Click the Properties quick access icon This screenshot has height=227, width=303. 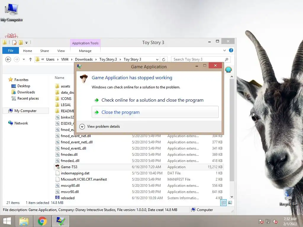(14, 42)
